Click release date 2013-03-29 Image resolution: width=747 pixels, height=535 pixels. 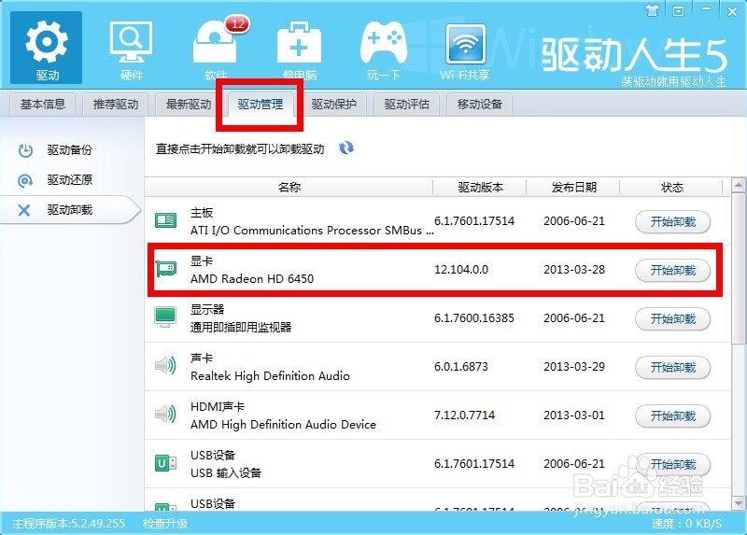coord(574,367)
